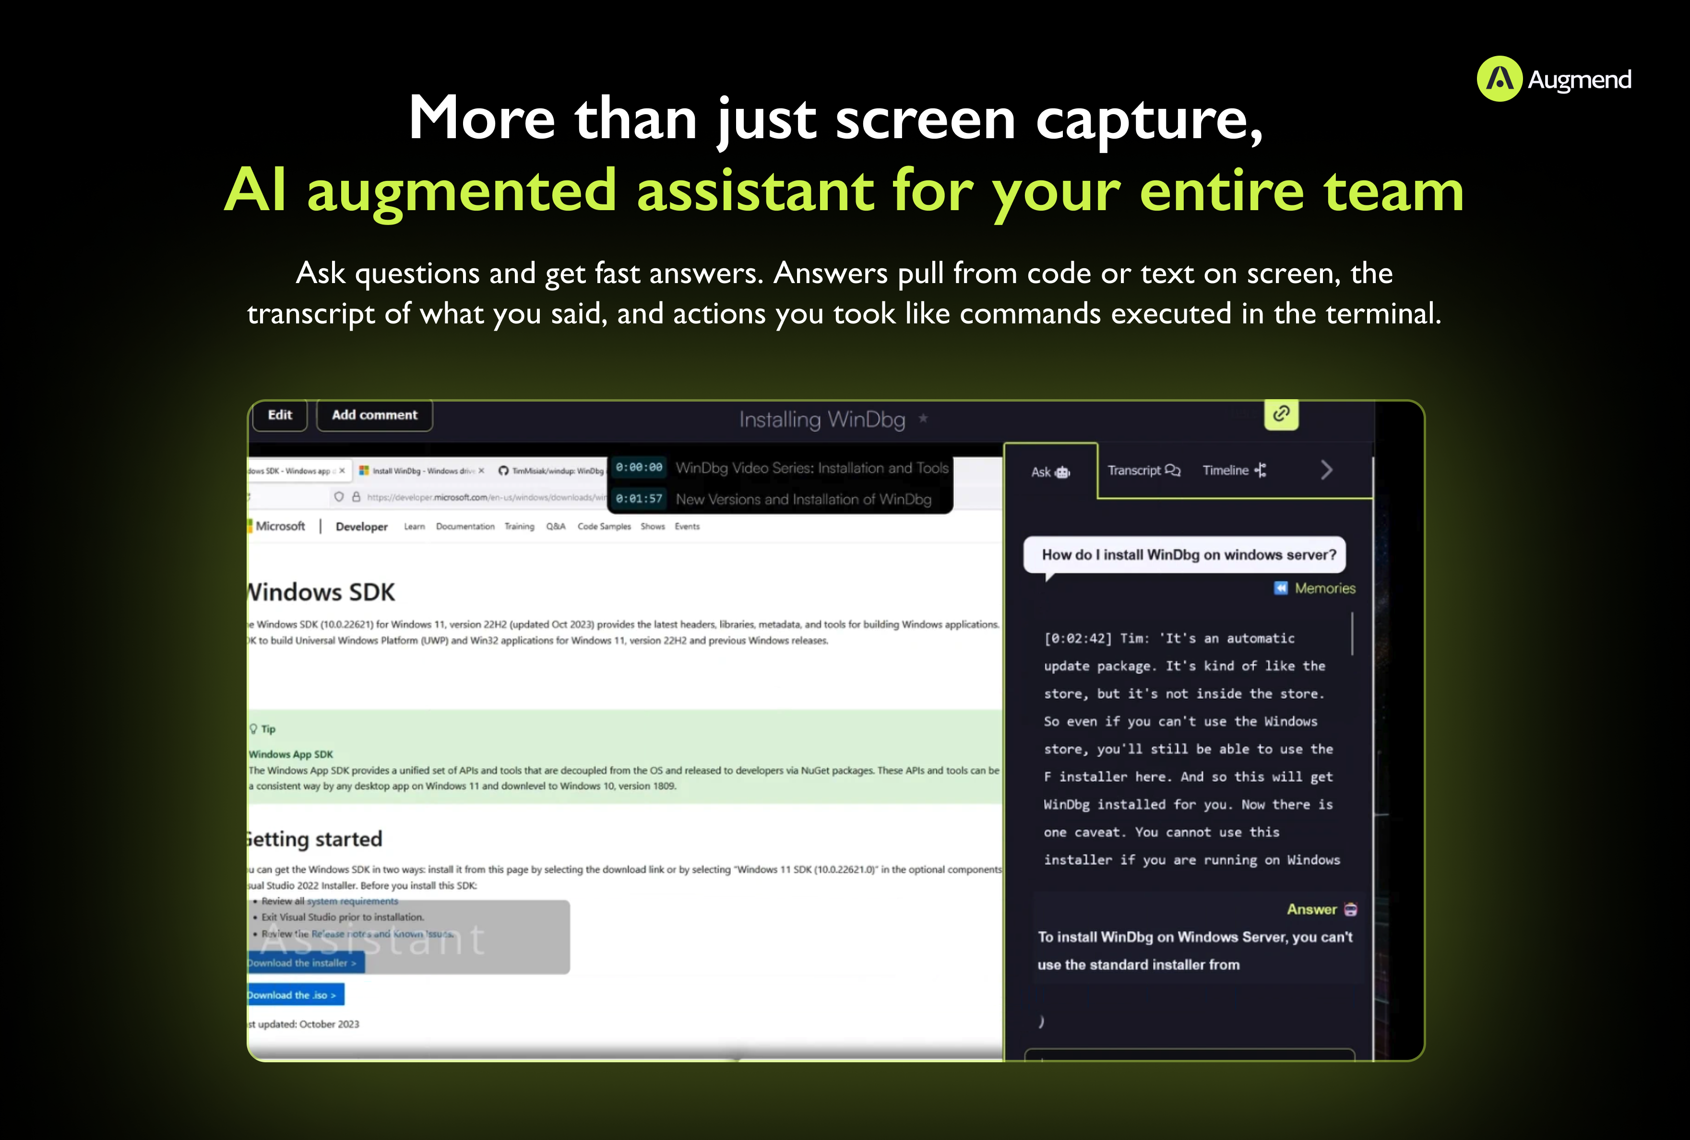Expand more tabs with right chevron
The height and width of the screenshot is (1140, 1690).
[1327, 470]
